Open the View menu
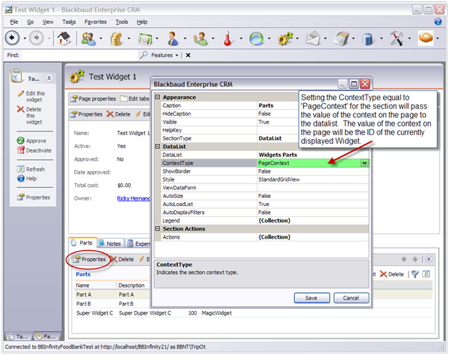This screenshot has width=449, height=355. tap(48, 22)
